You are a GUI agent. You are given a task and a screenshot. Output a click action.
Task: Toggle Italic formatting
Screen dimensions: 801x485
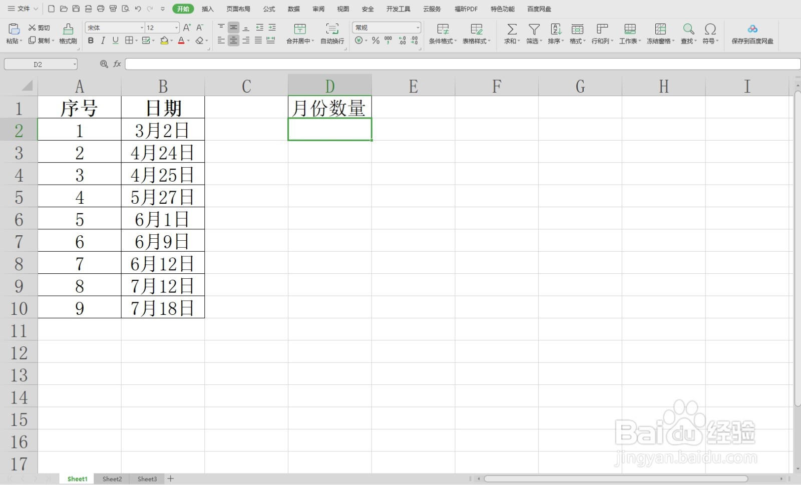click(103, 41)
